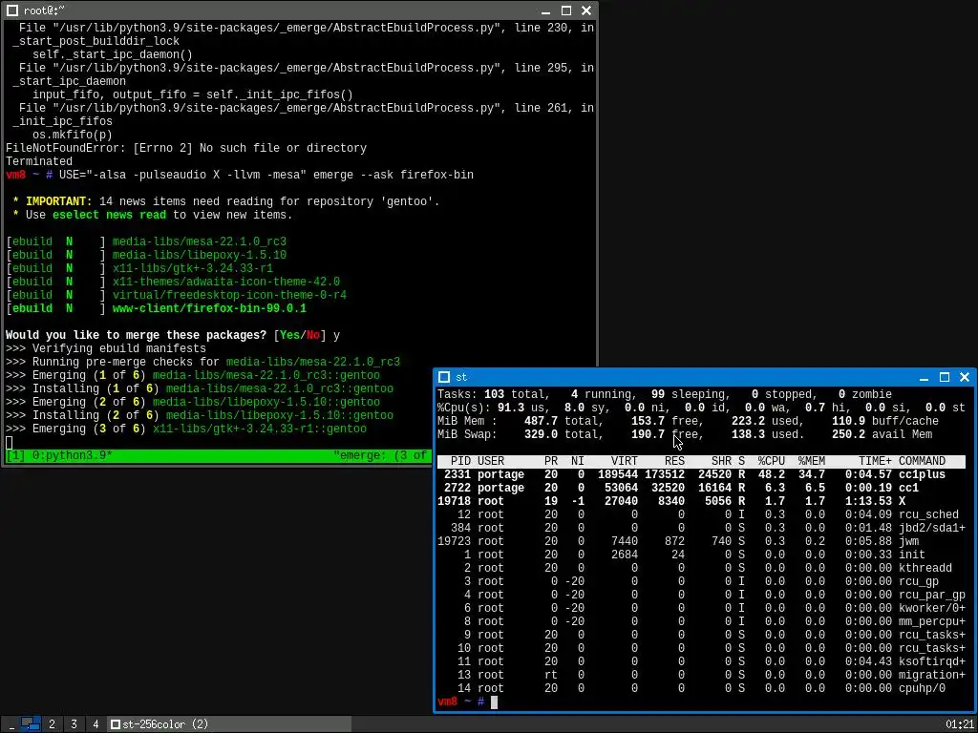Click the RES column header in top
978x733 pixels.
(674, 461)
